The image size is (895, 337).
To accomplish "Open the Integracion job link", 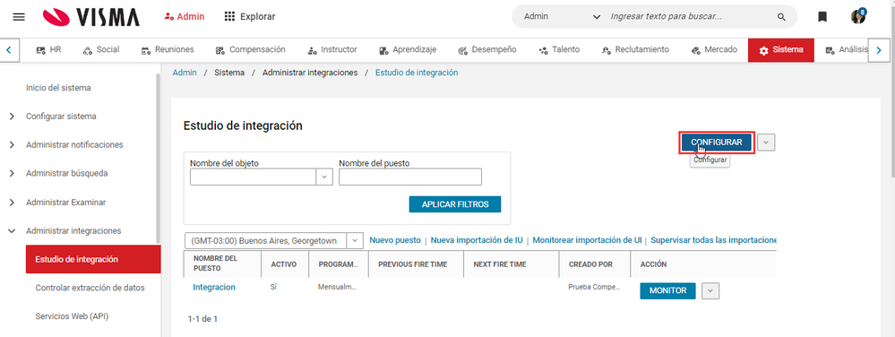I will (214, 288).
